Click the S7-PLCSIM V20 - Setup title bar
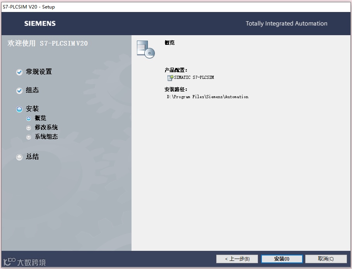 [176, 7]
